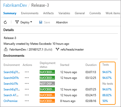
Task: Click the Deploy upload icon
Action: (x=17, y=22)
